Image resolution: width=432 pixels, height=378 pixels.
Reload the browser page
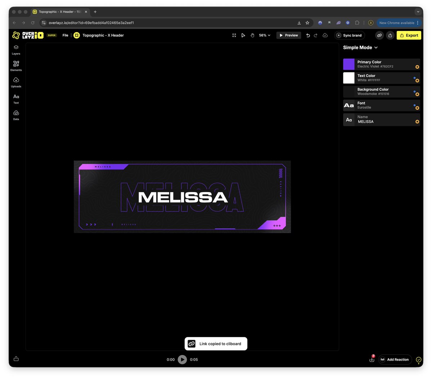pos(33,23)
